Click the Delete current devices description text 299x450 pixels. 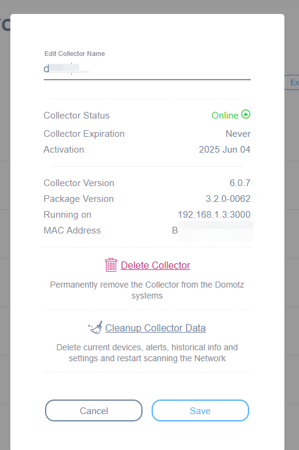[147, 353]
